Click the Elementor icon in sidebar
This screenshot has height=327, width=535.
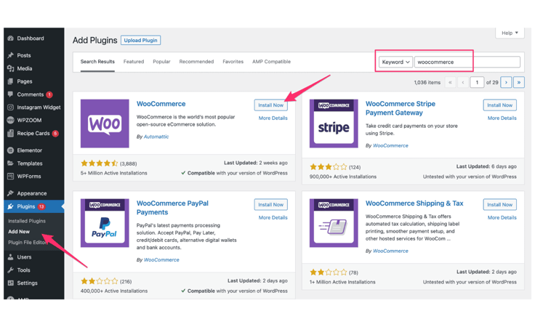[10, 150]
